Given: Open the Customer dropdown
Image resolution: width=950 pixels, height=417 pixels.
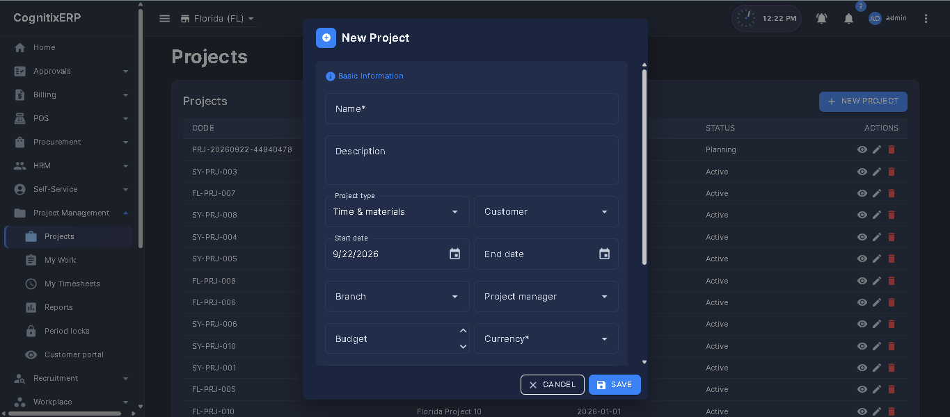Looking at the screenshot, I should point(546,211).
